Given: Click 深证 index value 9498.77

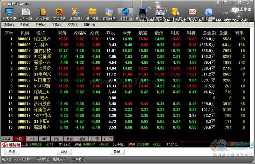Looking at the screenshot, I should point(89,144).
